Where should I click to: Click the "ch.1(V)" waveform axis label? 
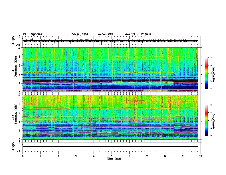[14, 41]
